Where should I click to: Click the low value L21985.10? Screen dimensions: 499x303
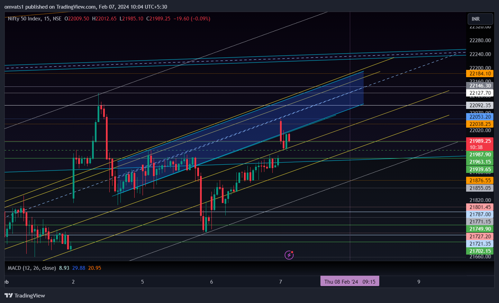pos(131,19)
